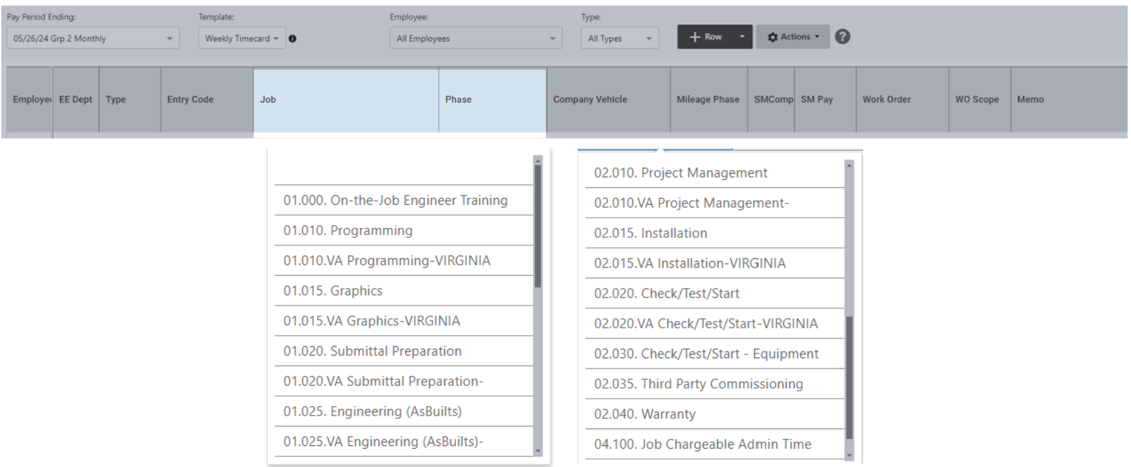Open the Pay Period Ending dropdown

click(x=93, y=39)
